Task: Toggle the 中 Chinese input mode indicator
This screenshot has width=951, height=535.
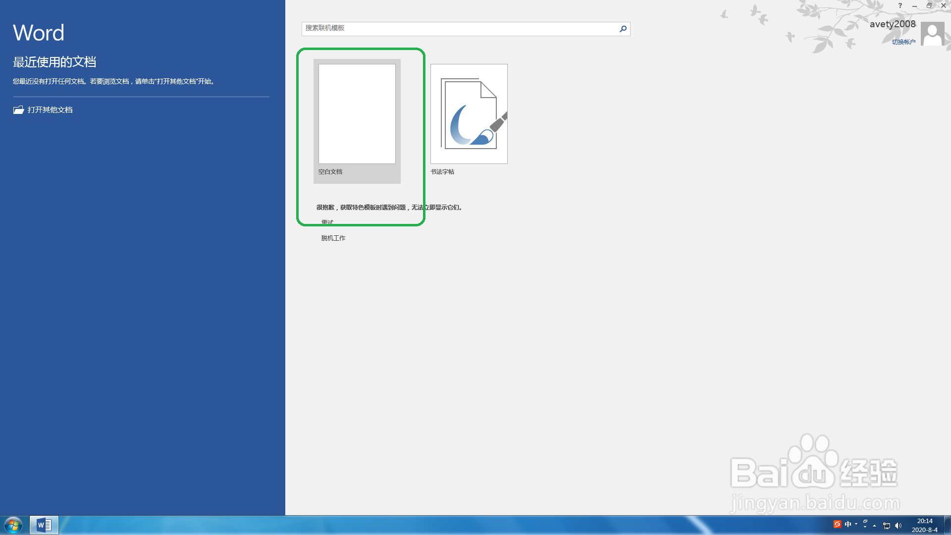Action: pos(848,524)
